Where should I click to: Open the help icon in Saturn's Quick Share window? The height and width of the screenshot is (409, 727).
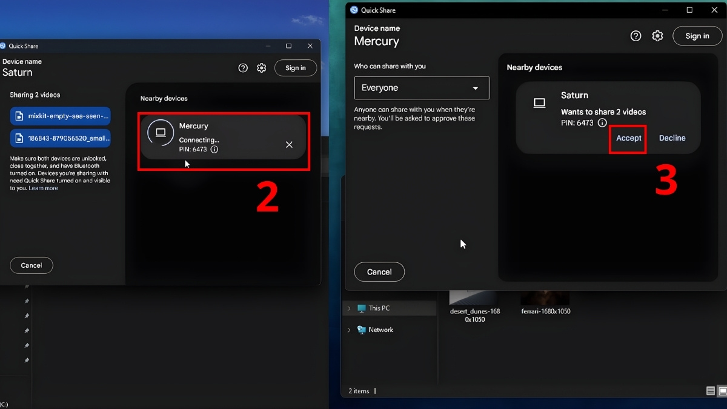243,68
